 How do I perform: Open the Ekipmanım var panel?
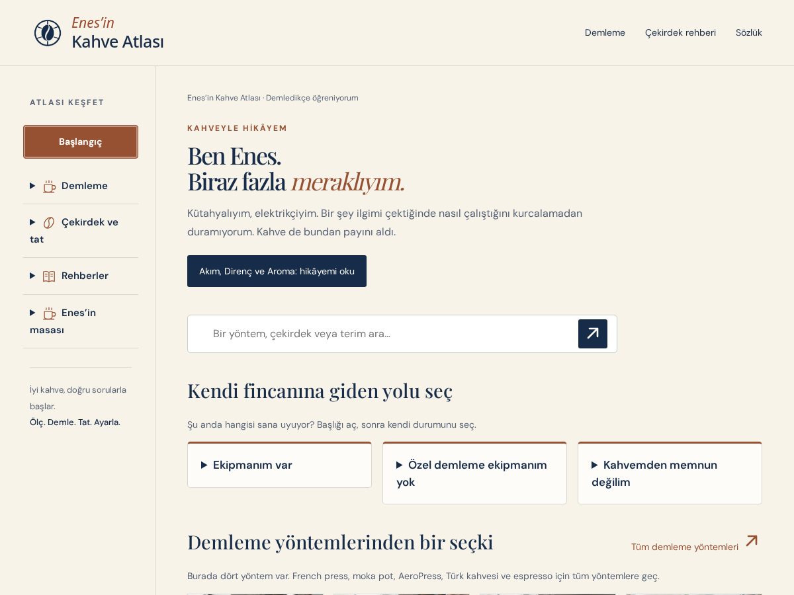tap(279, 465)
